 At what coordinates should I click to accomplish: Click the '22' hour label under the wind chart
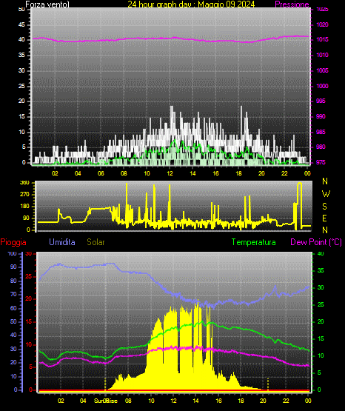[284, 173]
